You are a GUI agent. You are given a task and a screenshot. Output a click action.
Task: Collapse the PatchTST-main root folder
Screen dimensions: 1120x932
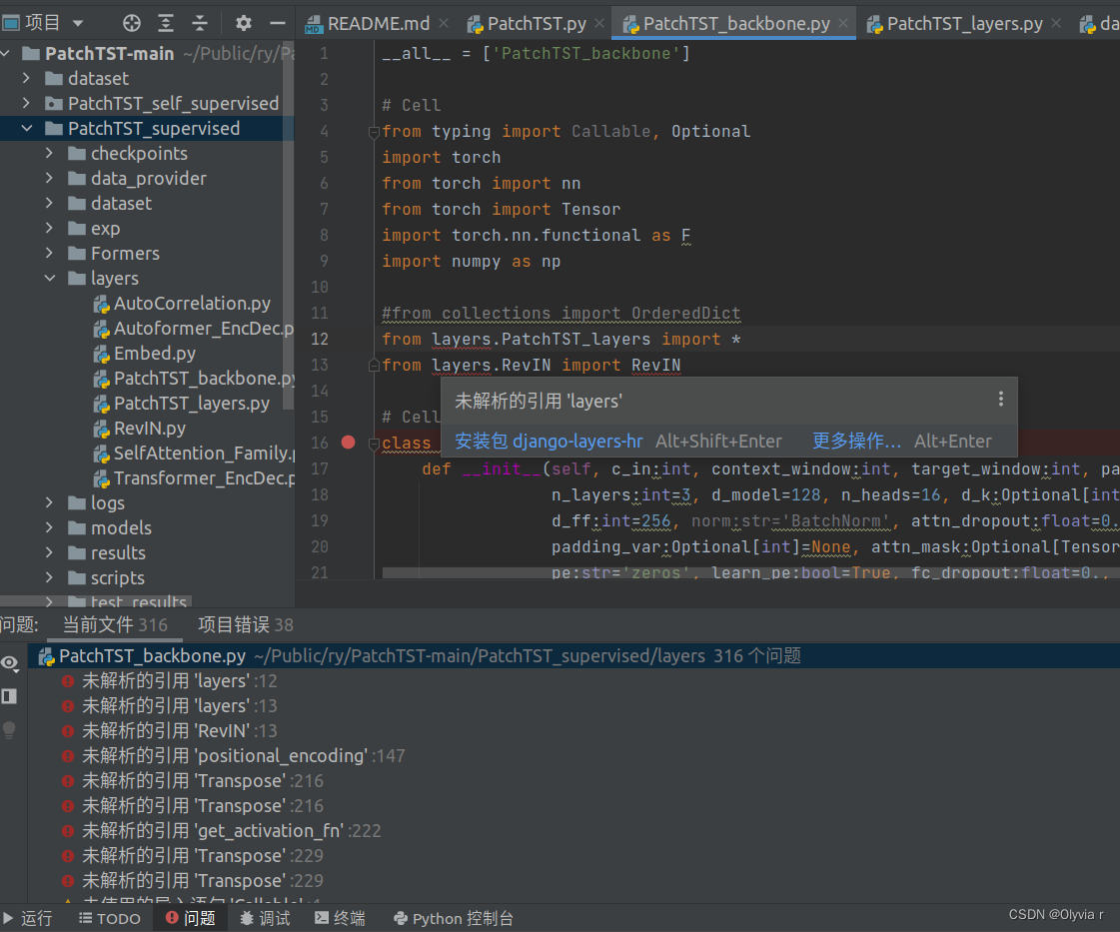point(6,54)
